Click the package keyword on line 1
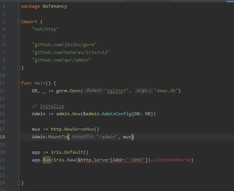 pyautogui.click(x=30, y=7)
